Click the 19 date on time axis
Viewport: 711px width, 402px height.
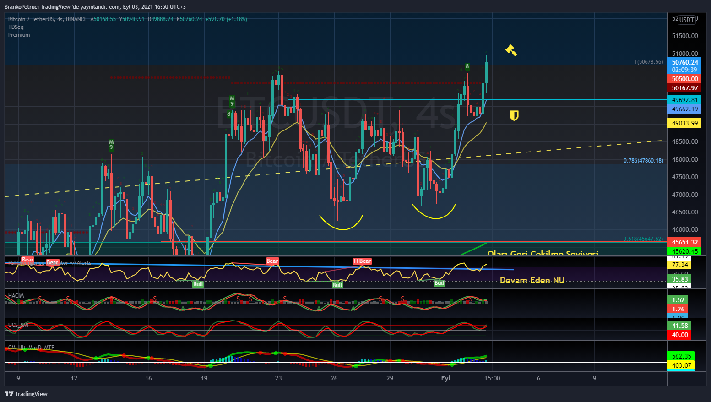pyautogui.click(x=204, y=378)
